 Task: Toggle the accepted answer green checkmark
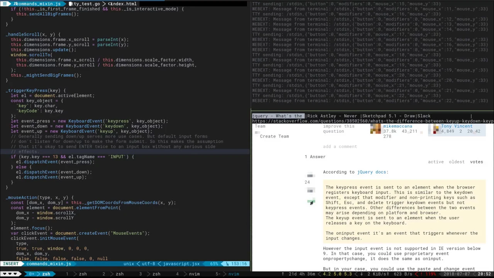tap(311, 202)
